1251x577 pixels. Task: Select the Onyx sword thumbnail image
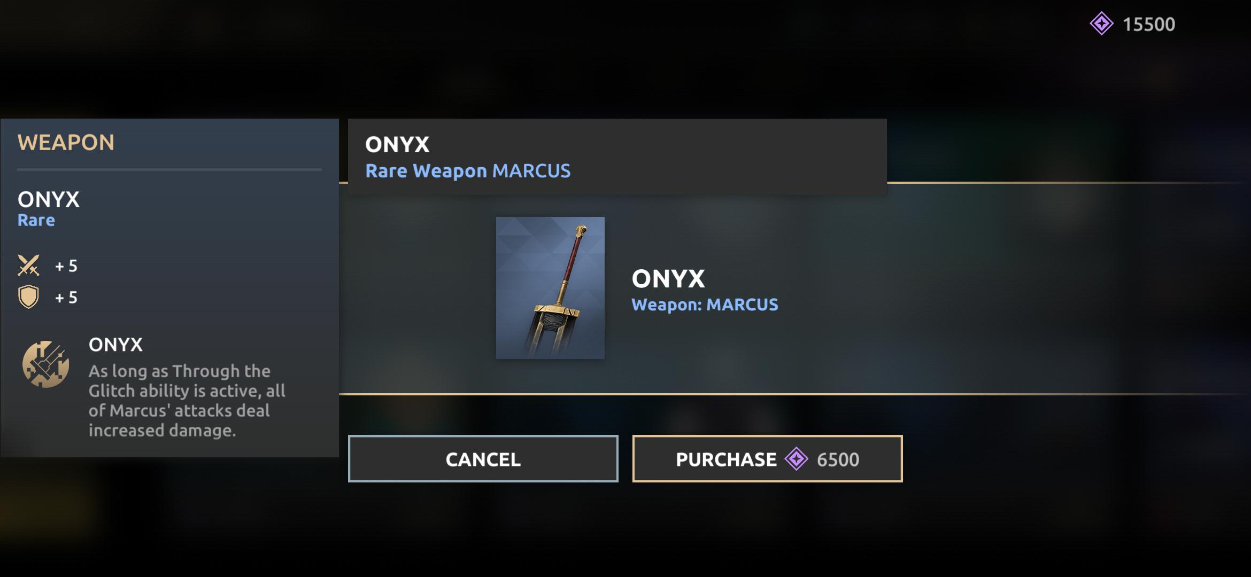click(550, 287)
